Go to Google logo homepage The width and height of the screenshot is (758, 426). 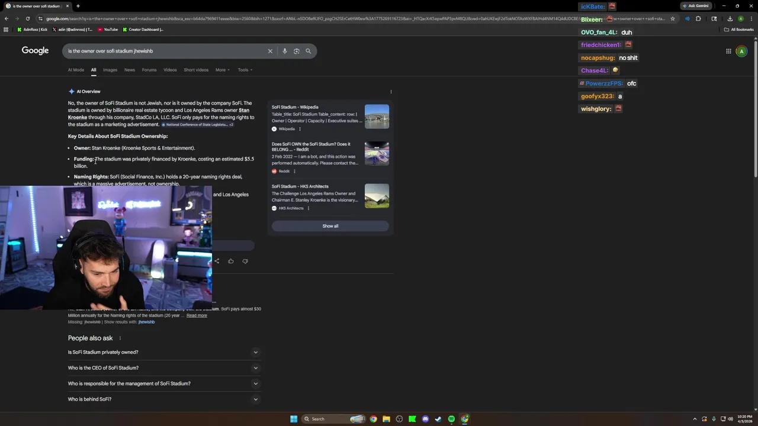[x=36, y=51]
